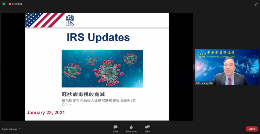This screenshot has height=134, width=260.
Task: Click the IRS logo on the slide
Action: (x=70, y=20)
